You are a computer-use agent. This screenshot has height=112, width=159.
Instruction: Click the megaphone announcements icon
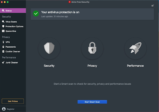[x=152, y=6]
